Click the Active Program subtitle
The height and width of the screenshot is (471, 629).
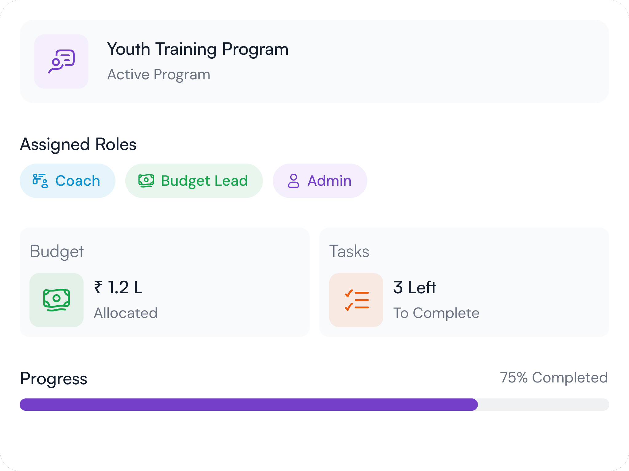pyautogui.click(x=159, y=74)
